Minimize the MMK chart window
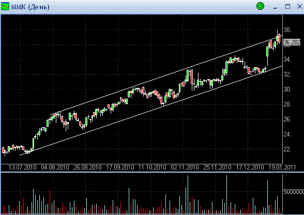 pos(275,7)
